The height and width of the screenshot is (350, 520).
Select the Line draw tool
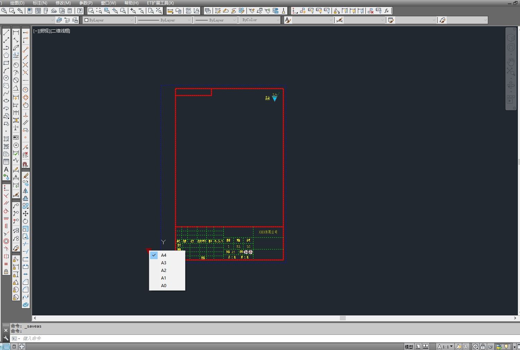[6, 32]
